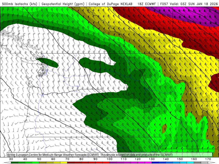The height and width of the screenshot is (164, 219).
Task: Click the dark maroon swatch starting at 70
Action: point(71,163)
